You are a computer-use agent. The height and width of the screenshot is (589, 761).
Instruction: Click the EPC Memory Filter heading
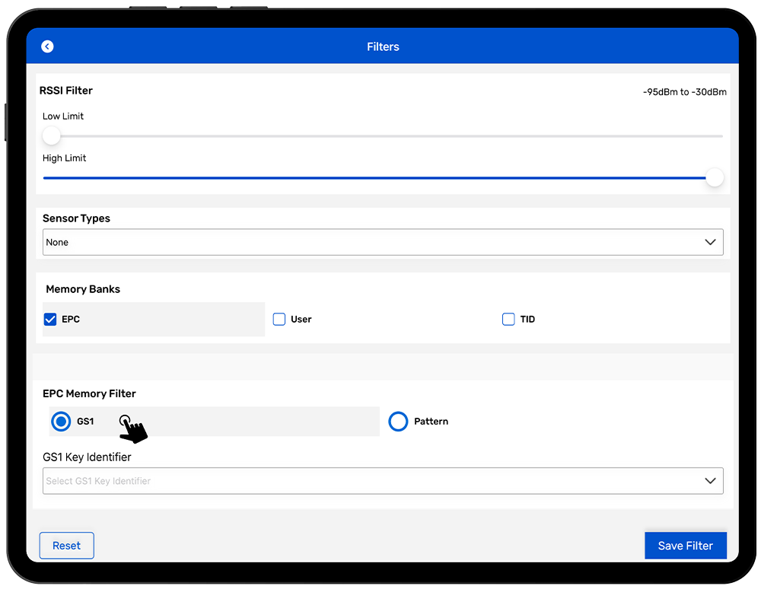[89, 393]
